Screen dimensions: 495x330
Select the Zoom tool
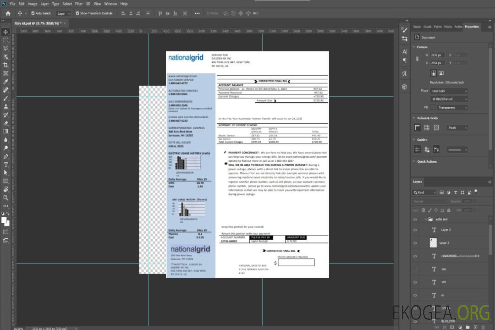5,198
